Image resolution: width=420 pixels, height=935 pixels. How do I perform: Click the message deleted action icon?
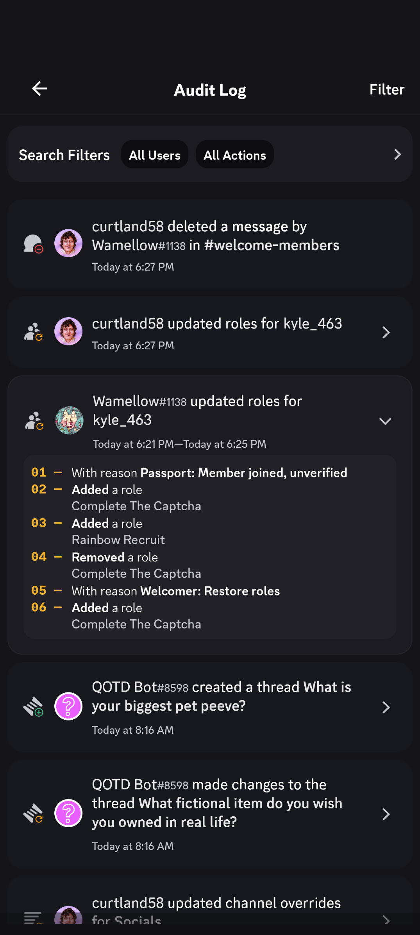click(x=34, y=244)
